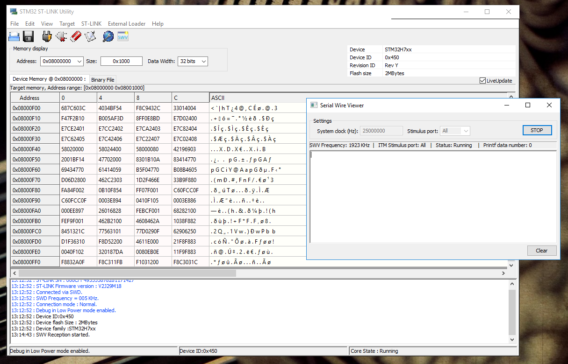568x364 pixels.
Task: Click the Serial Wire Viewer window icon
Action: point(314,105)
